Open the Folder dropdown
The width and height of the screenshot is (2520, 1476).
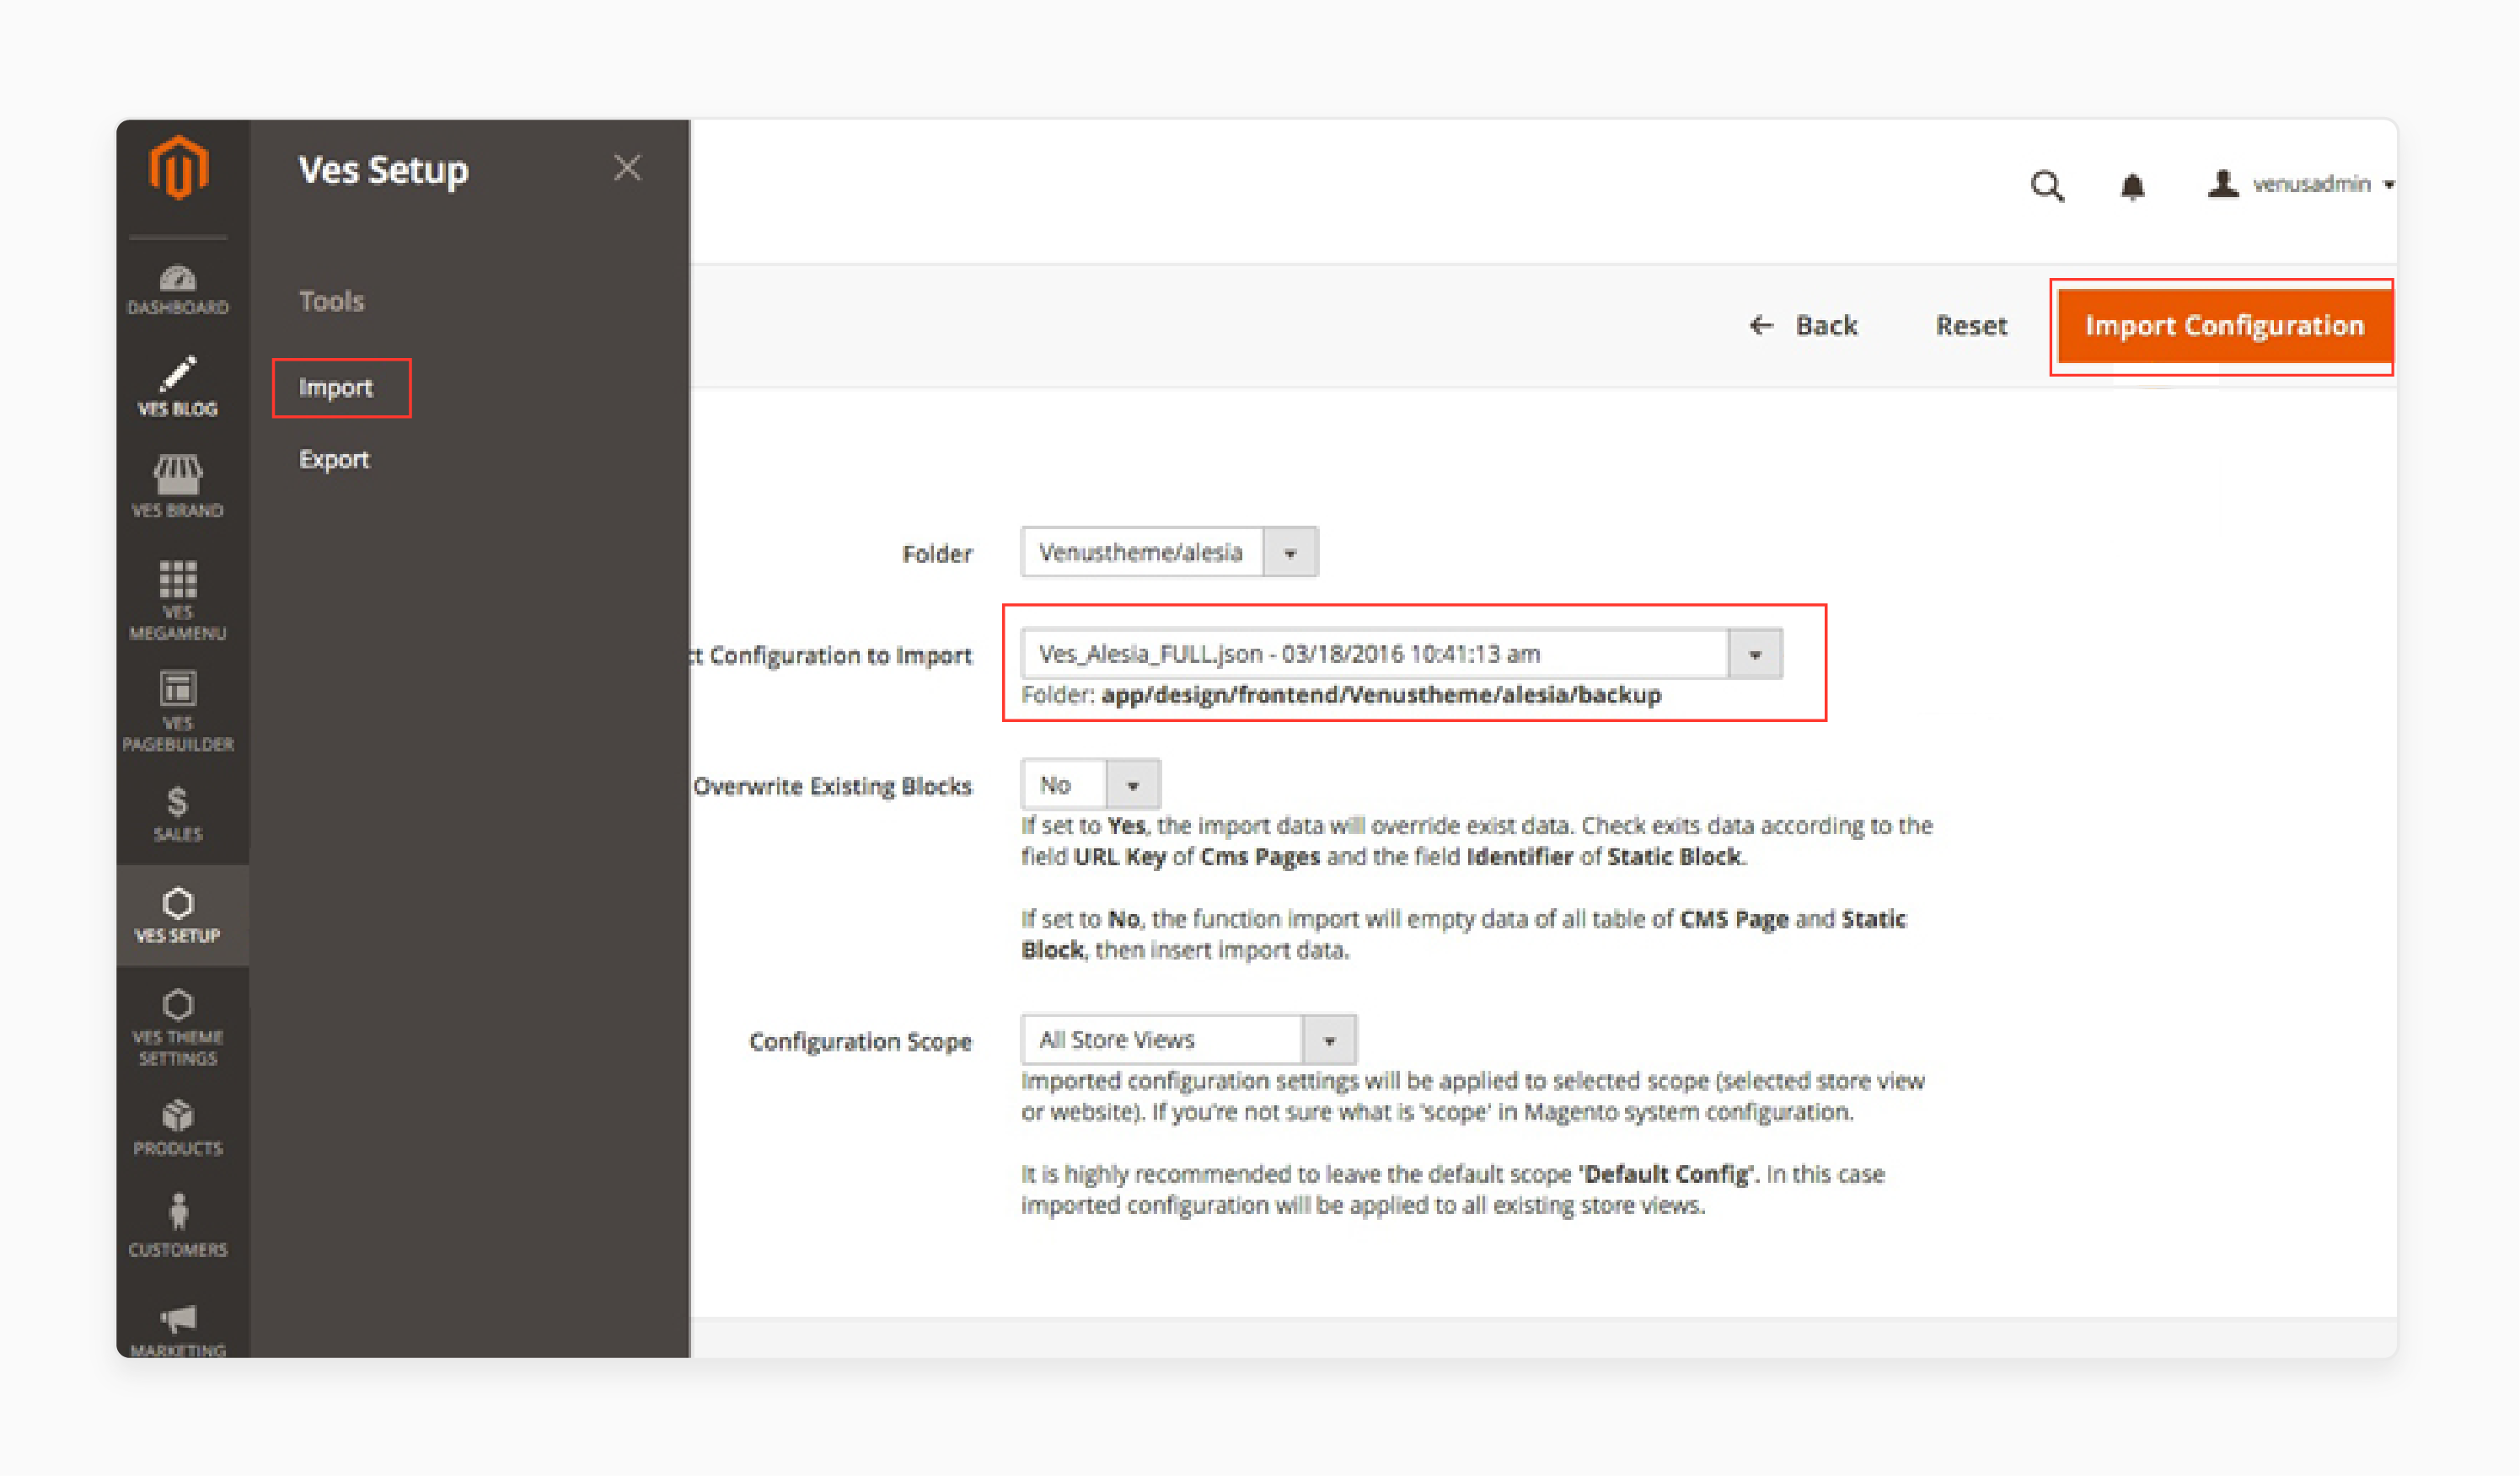[1169, 553]
